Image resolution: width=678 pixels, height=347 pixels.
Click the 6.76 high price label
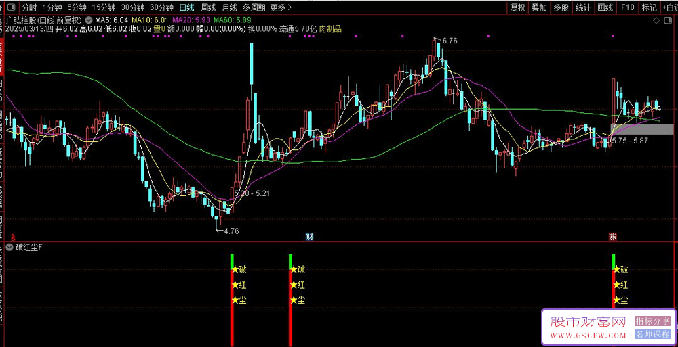(450, 41)
